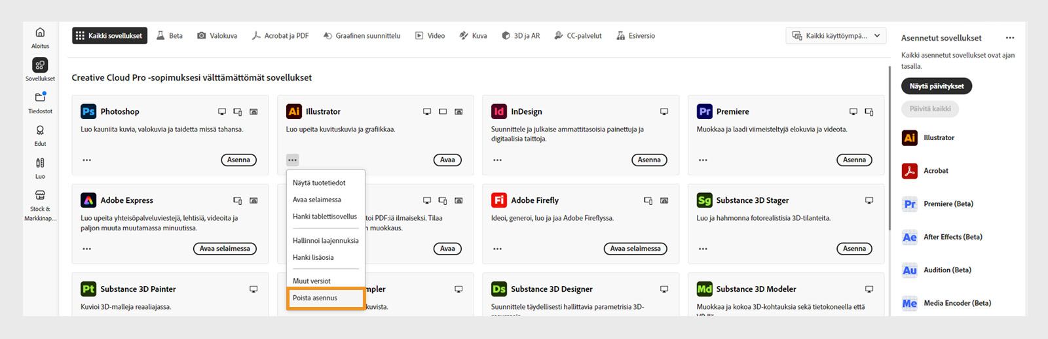Click the Adobe Firefly app icon

pyautogui.click(x=499, y=200)
